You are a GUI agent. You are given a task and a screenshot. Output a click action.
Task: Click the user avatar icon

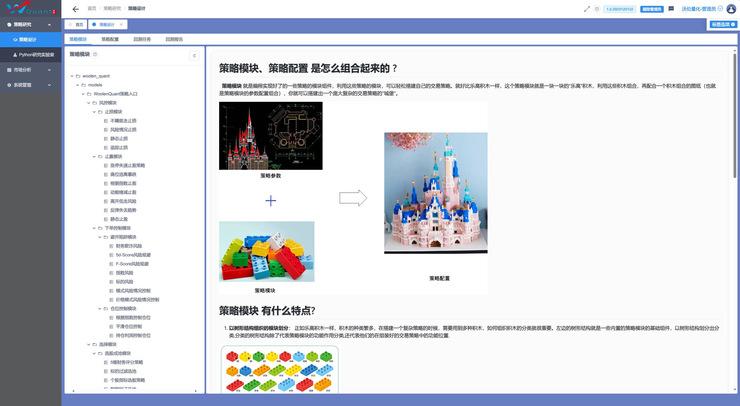pos(731,9)
